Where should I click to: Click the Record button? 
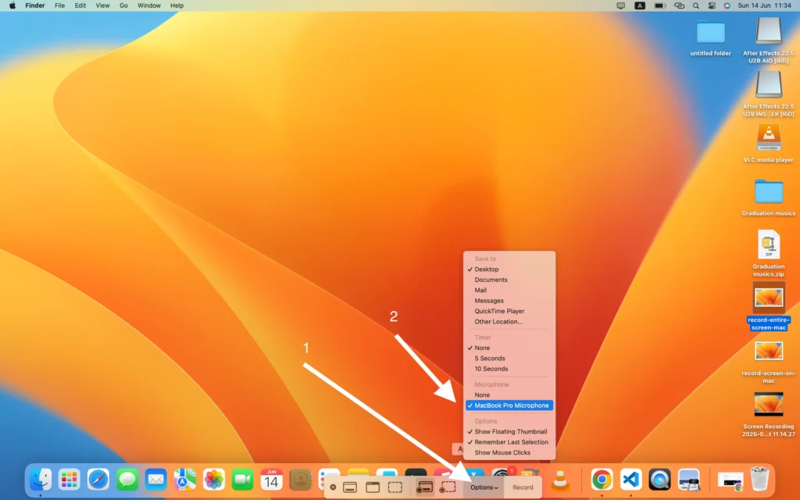tap(523, 487)
